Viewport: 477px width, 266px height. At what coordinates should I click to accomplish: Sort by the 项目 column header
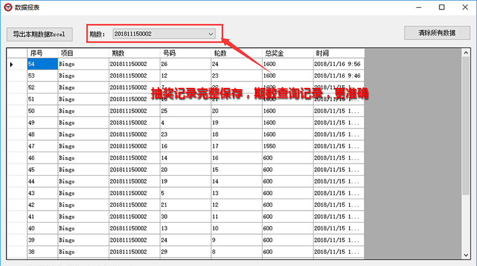[83, 53]
